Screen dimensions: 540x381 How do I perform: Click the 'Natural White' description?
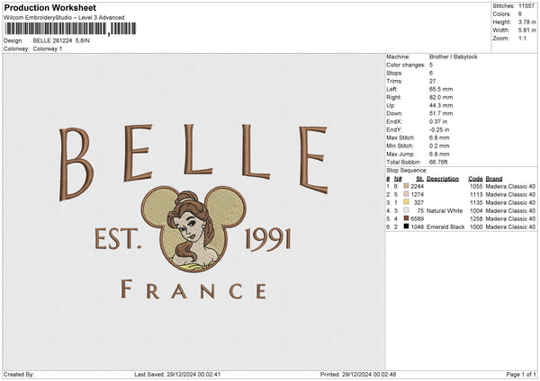445,211
